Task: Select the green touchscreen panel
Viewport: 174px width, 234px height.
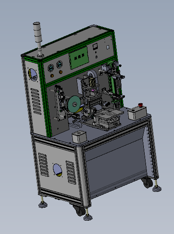Action: [x=79, y=58]
